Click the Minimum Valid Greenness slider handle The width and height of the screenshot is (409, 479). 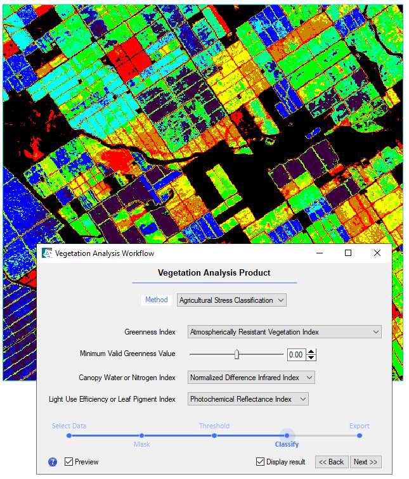click(237, 354)
